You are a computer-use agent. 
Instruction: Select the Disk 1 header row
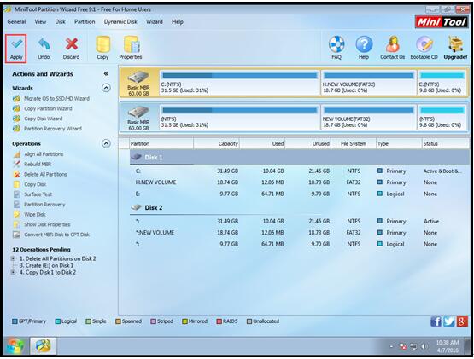tap(300, 157)
